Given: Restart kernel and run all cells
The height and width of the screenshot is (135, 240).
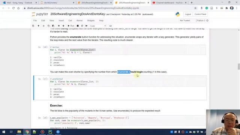Looking at the screenshot, I should click(x=87, y=26).
